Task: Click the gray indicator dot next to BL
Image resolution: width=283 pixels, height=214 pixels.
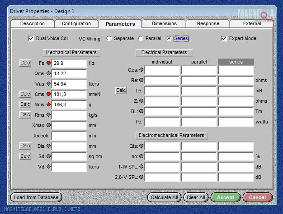Action: (141, 111)
